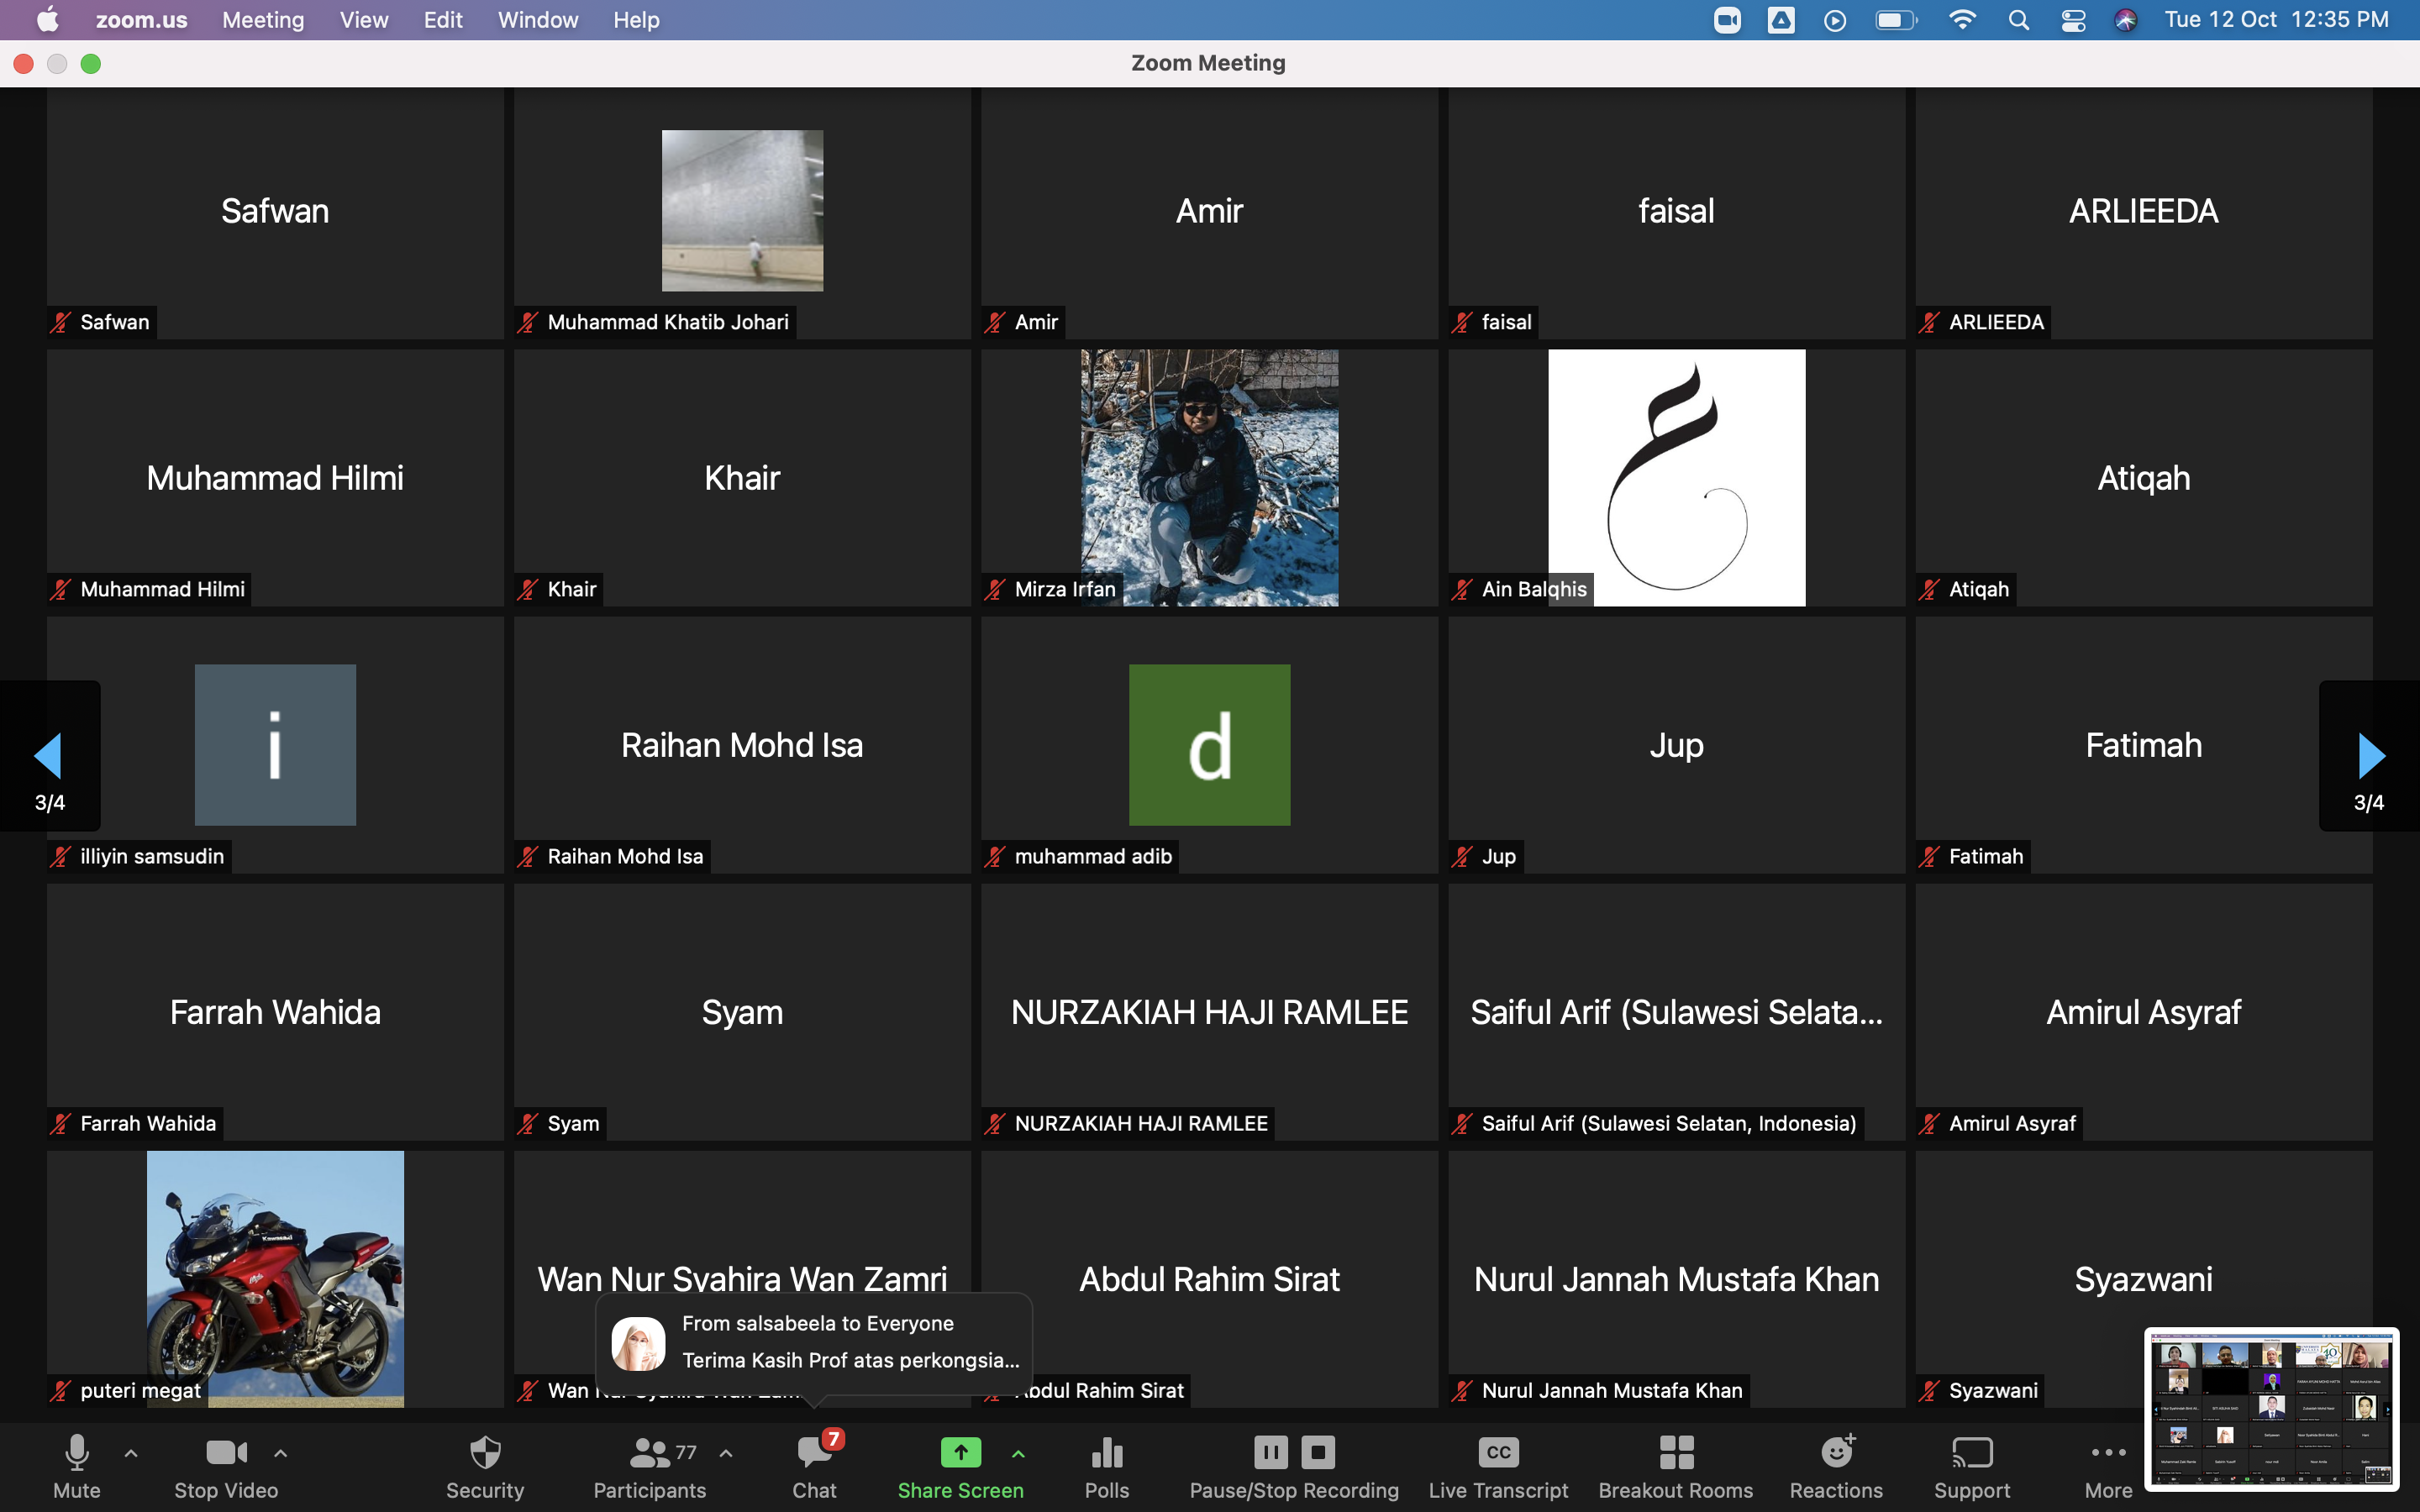The width and height of the screenshot is (2420, 1512).
Task: Open the More options icon
Action: 2108,1453
